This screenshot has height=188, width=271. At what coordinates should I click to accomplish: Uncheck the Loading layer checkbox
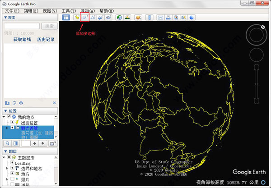pyautogui.click(x=12, y=162)
